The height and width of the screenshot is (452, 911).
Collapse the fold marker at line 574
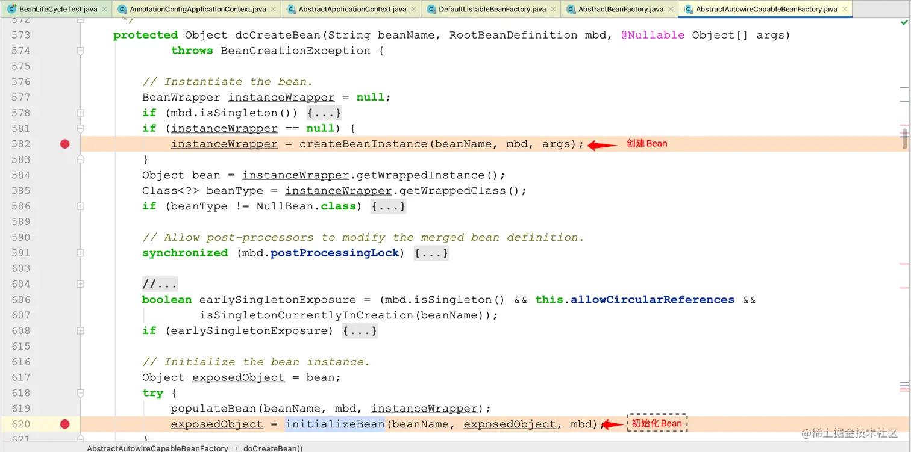[80, 51]
